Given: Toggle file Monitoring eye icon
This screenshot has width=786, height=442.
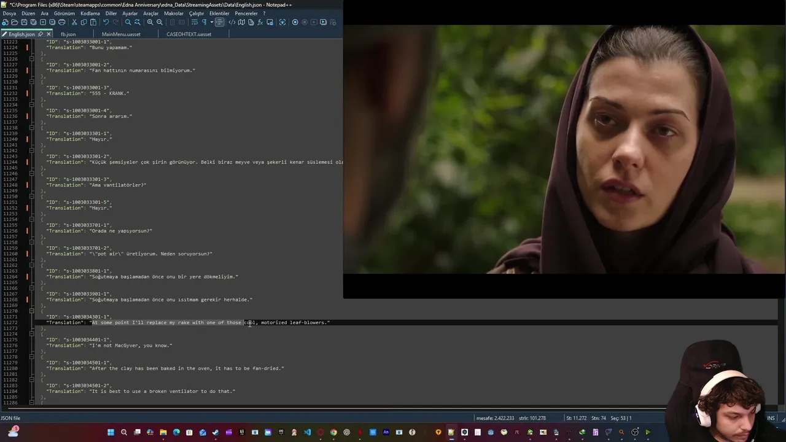Looking at the screenshot, I should coord(282,22).
